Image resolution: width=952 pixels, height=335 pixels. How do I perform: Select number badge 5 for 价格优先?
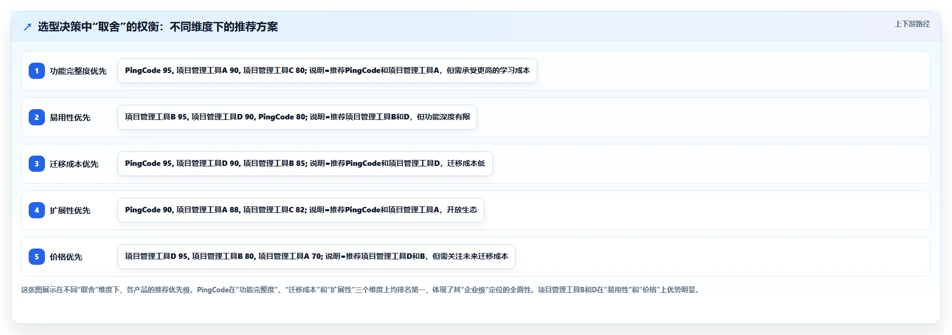pos(37,257)
